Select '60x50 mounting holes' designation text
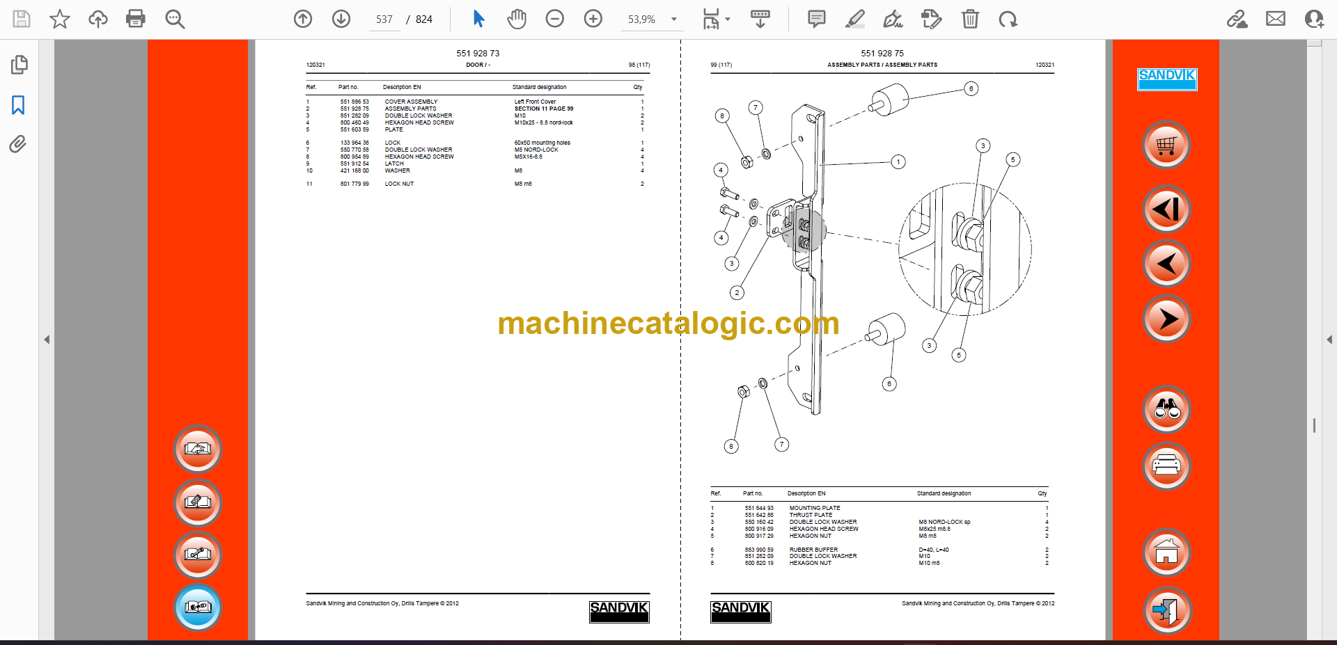This screenshot has width=1337, height=645. coord(542,143)
